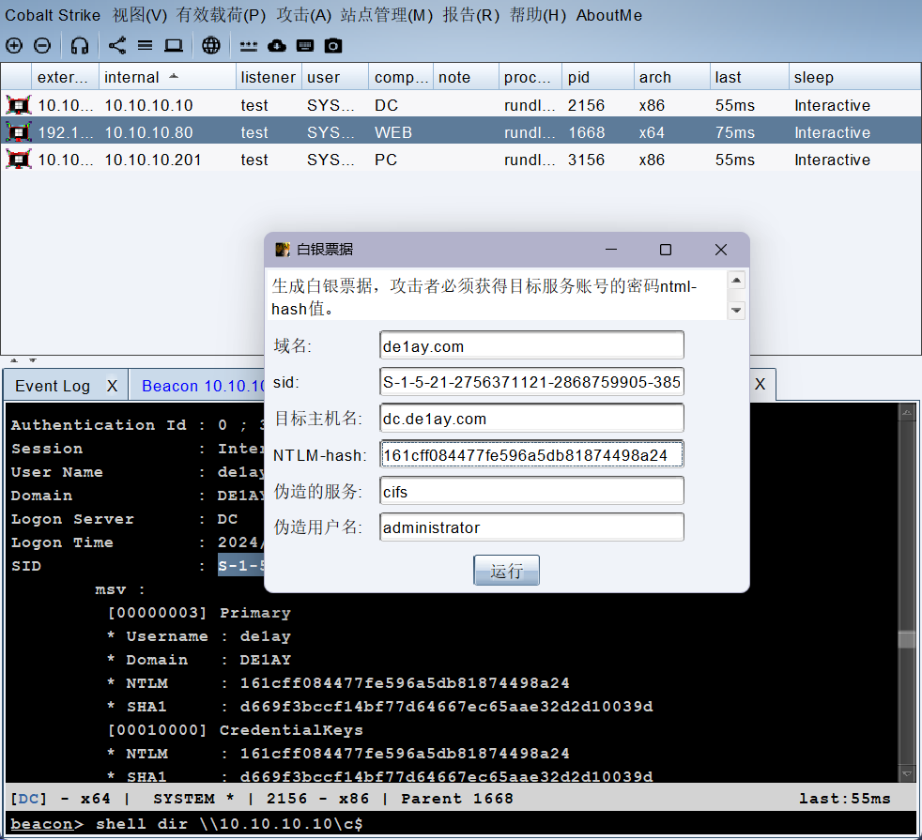Image resolution: width=922 pixels, height=840 pixels.
Task: Open downloads via cloud download icon
Action: pos(277,45)
